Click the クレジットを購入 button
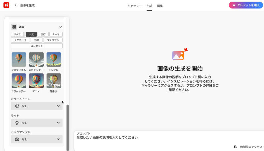The height and width of the screenshot is (151, 264). 246,5
